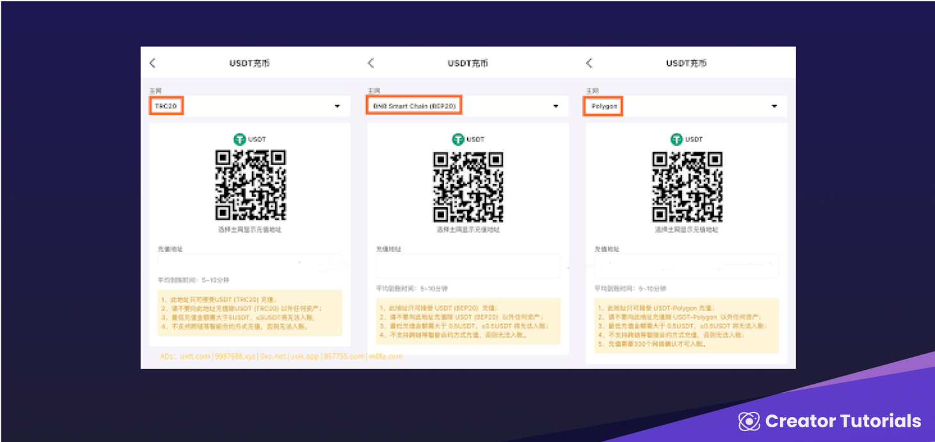The image size is (935, 442).
Task: Click the USDT Tether icon in TRC20 panel
Action: [239, 139]
